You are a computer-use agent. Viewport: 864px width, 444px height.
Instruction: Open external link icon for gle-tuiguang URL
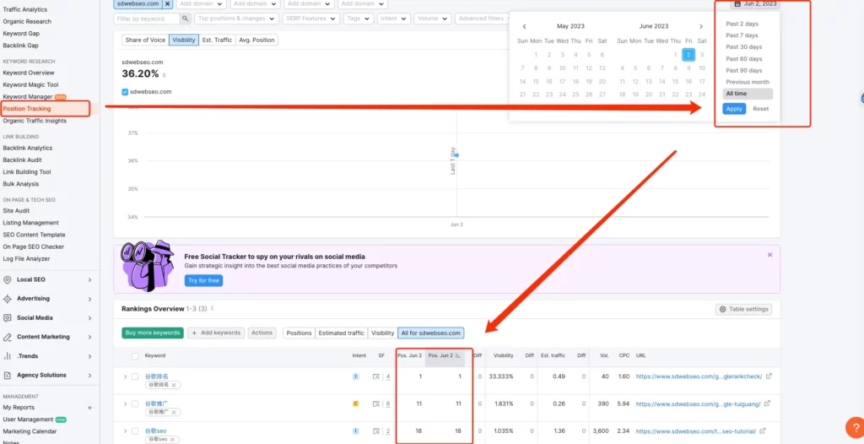tap(768, 403)
